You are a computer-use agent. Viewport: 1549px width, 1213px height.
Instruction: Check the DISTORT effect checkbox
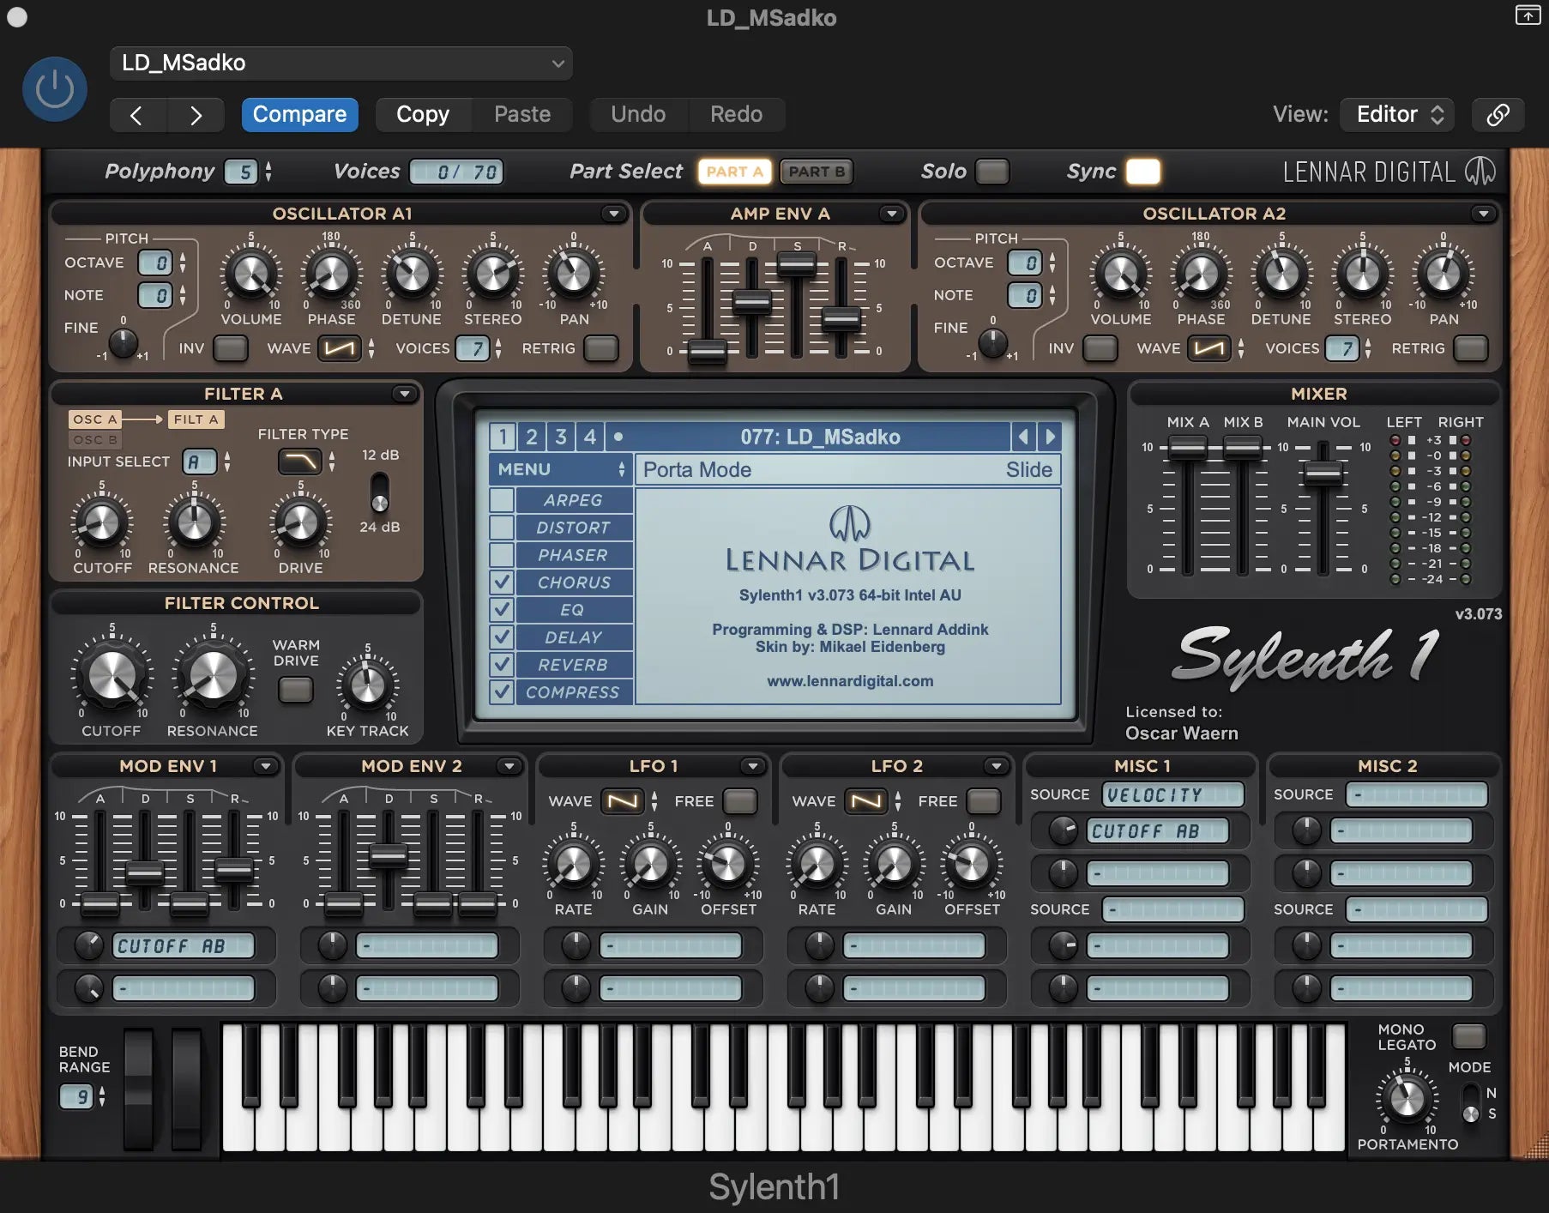pos(502,528)
